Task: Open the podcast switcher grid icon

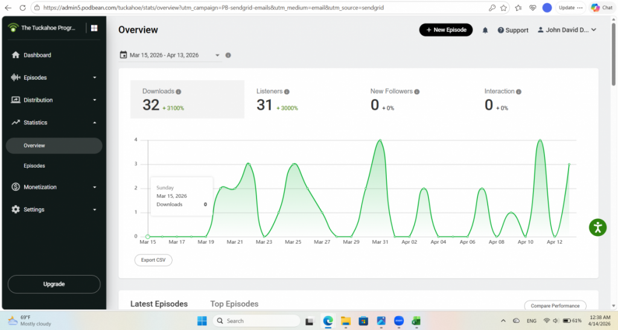Action: tap(94, 28)
